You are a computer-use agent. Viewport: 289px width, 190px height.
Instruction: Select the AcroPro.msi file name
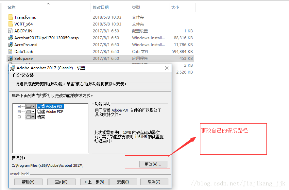point(26,44)
